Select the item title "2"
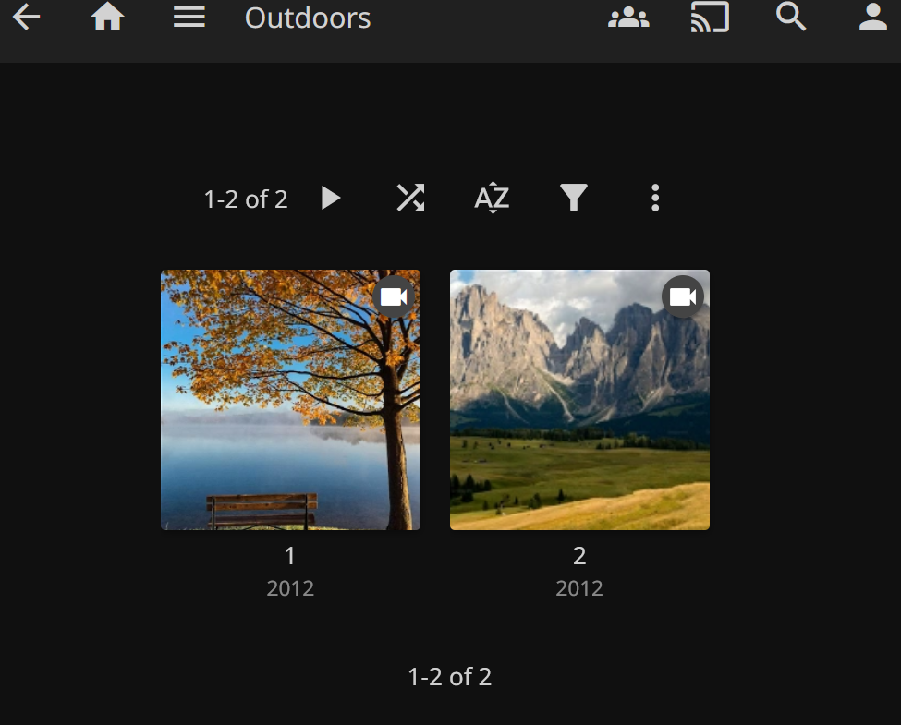Image resolution: width=901 pixels, height=725 pixels. [579, 556]
